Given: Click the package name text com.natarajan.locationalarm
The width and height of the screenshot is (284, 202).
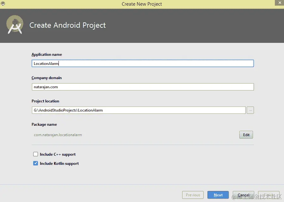Looking at the screenshot, I should click(58, 135).
